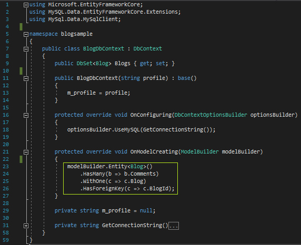The height and width of the screenshot is (245, 301).
Task: Collapse the OnConfiguring method
Action: (26, 115)
